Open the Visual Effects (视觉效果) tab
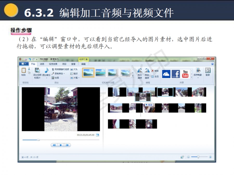The image size is (234, 175). pos(53,64)
